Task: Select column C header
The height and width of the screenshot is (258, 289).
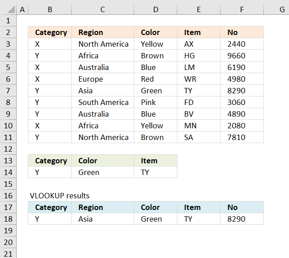Action: click(x=103, y=9)
